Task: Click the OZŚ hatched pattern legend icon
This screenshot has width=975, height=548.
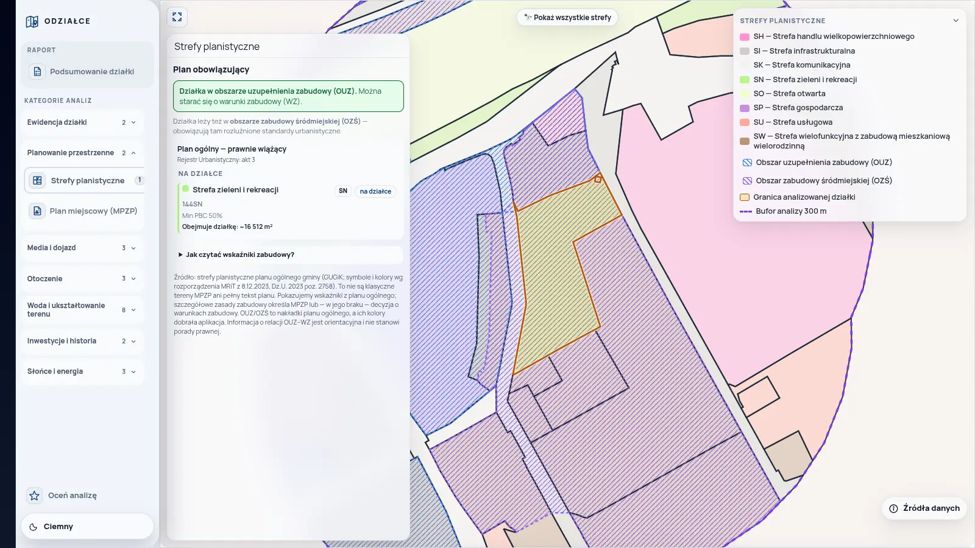Action: 747,181
